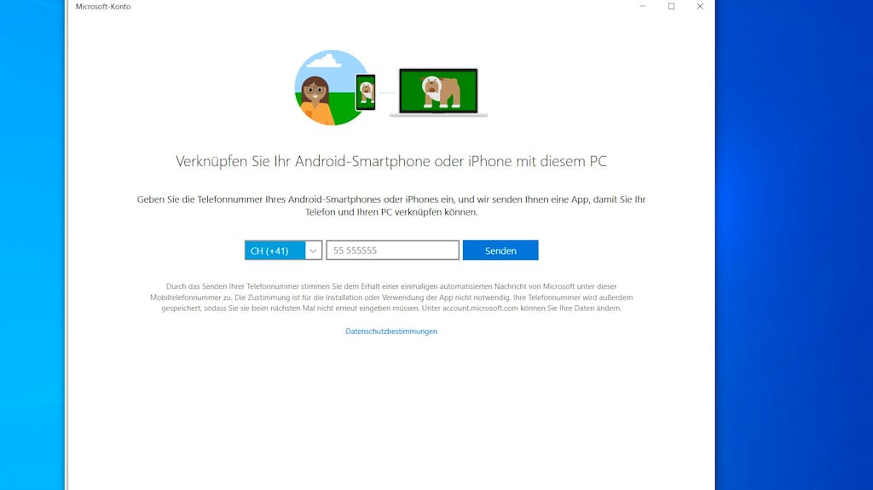
Task: Click the laptop with bulldog illustration
Action: 439,92
